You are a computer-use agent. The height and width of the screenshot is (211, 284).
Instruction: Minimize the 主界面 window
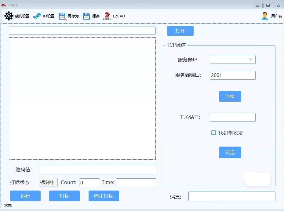click(x=257, y=5)
